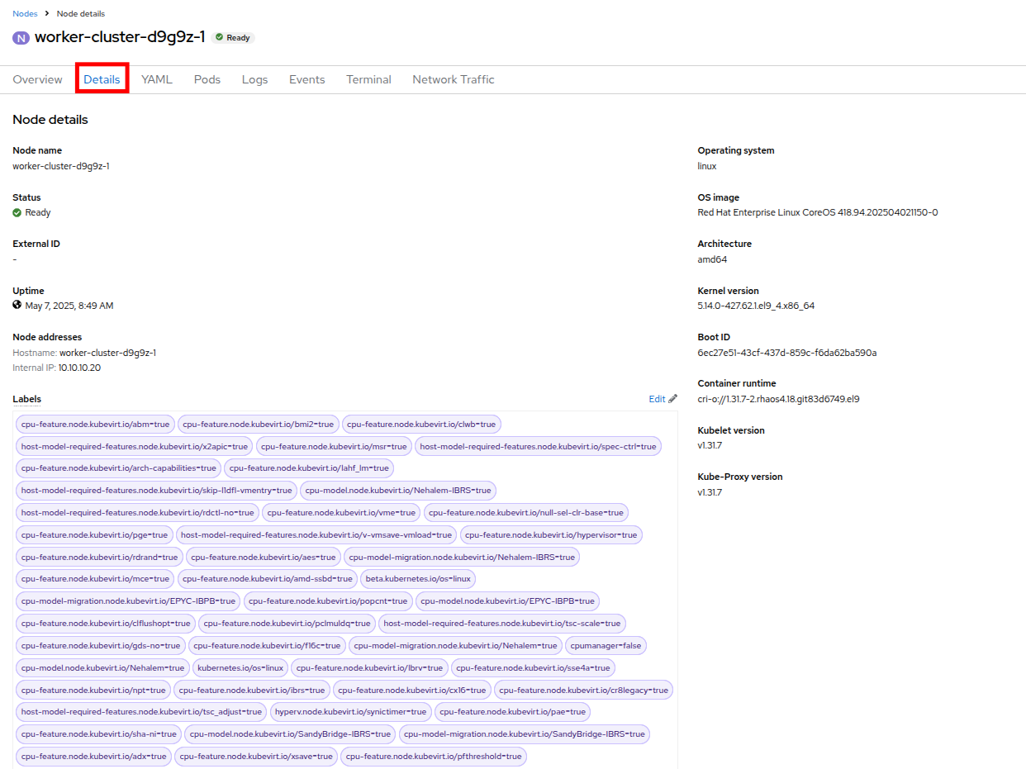This screenshot has height=769, width=1026.
Task: View the Logs tab
Action: 254,80
